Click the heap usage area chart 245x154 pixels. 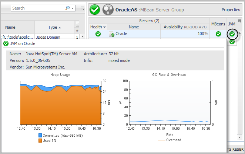(x=61, y=103)
